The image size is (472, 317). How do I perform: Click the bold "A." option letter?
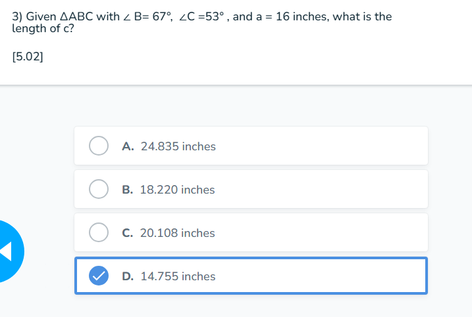point(128,146)
